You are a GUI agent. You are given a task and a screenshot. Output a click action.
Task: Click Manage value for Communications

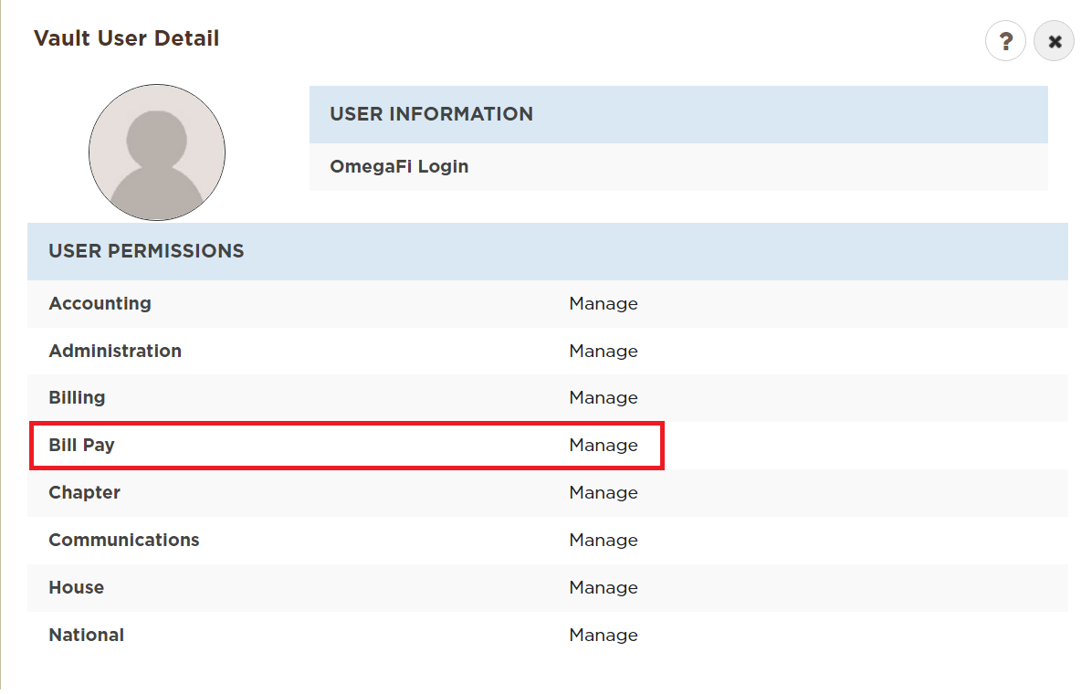tap(604, 540)
